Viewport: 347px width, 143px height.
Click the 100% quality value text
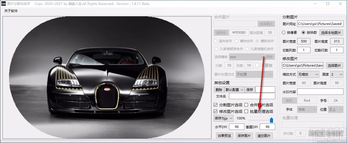tap(241, 118)
